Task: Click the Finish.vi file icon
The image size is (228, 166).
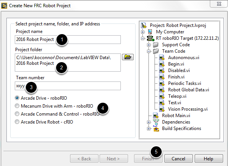Action: pyautogui.click(x=162, y=77)
